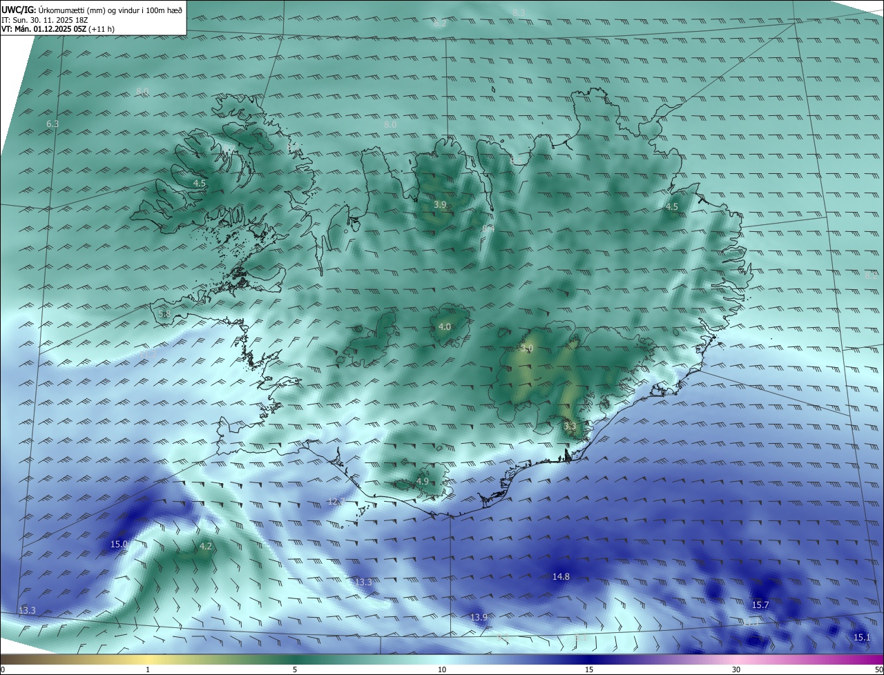Click the '4.2' value in the green swirl
The height and width of the screenshot is (675, 884).
[x=205, y=546]
